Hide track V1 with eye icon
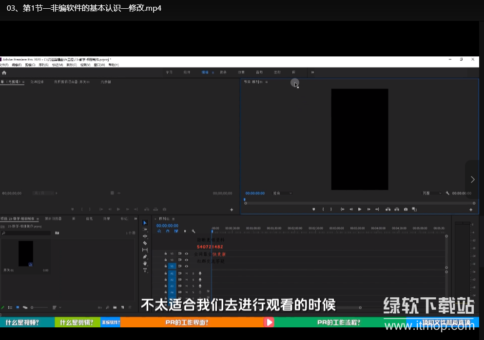Image resolution: width=484 pixels, height=340 pixels. click(x=187, y=266)
